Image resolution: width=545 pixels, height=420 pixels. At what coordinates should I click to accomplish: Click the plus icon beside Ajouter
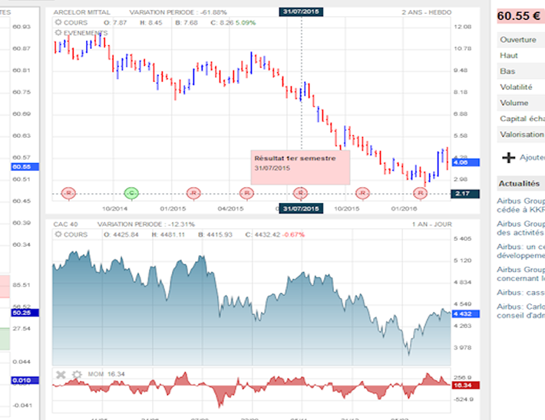(x=508, y=158)
